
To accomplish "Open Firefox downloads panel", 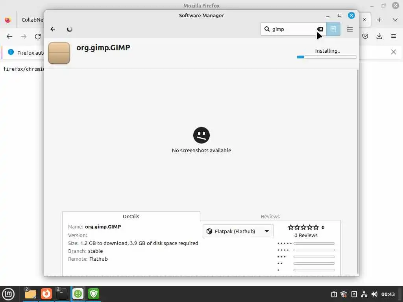I will point(379,36).
